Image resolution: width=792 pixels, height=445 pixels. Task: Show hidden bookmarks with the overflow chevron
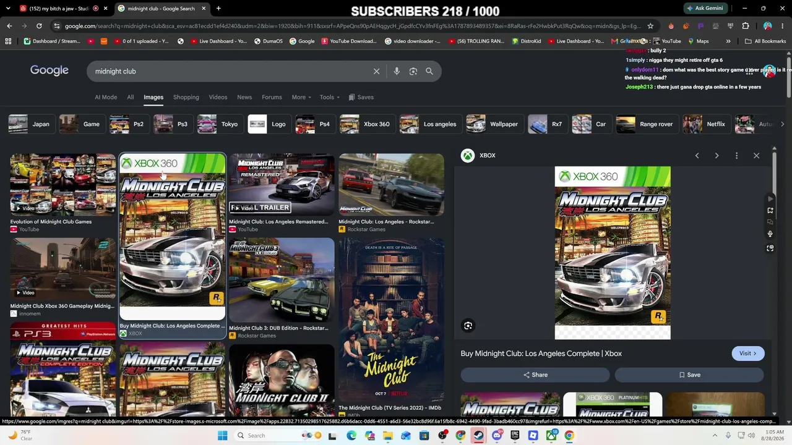point(728,41)
